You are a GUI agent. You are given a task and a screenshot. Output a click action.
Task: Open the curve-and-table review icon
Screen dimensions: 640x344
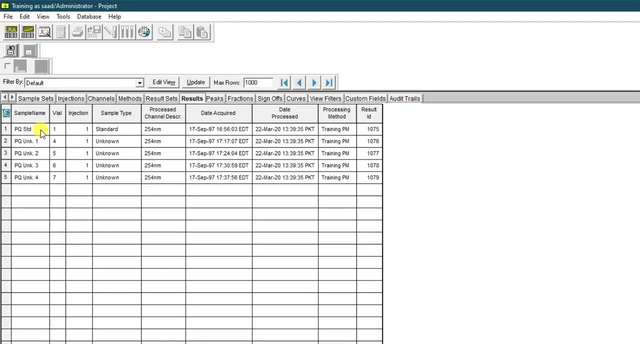(x=28, y=32)
